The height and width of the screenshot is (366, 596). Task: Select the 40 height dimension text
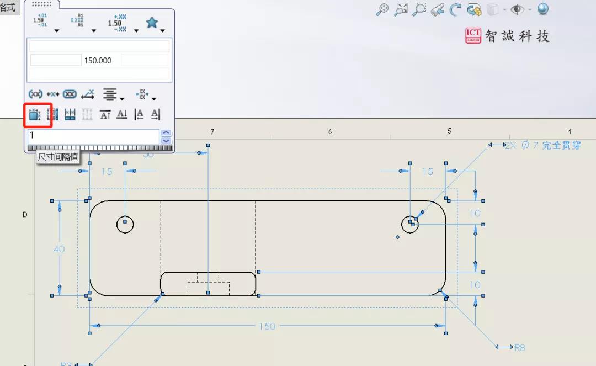coord(59,250)
